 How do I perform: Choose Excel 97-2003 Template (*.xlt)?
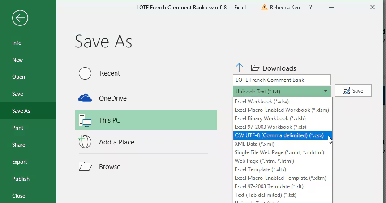point(283,186)
